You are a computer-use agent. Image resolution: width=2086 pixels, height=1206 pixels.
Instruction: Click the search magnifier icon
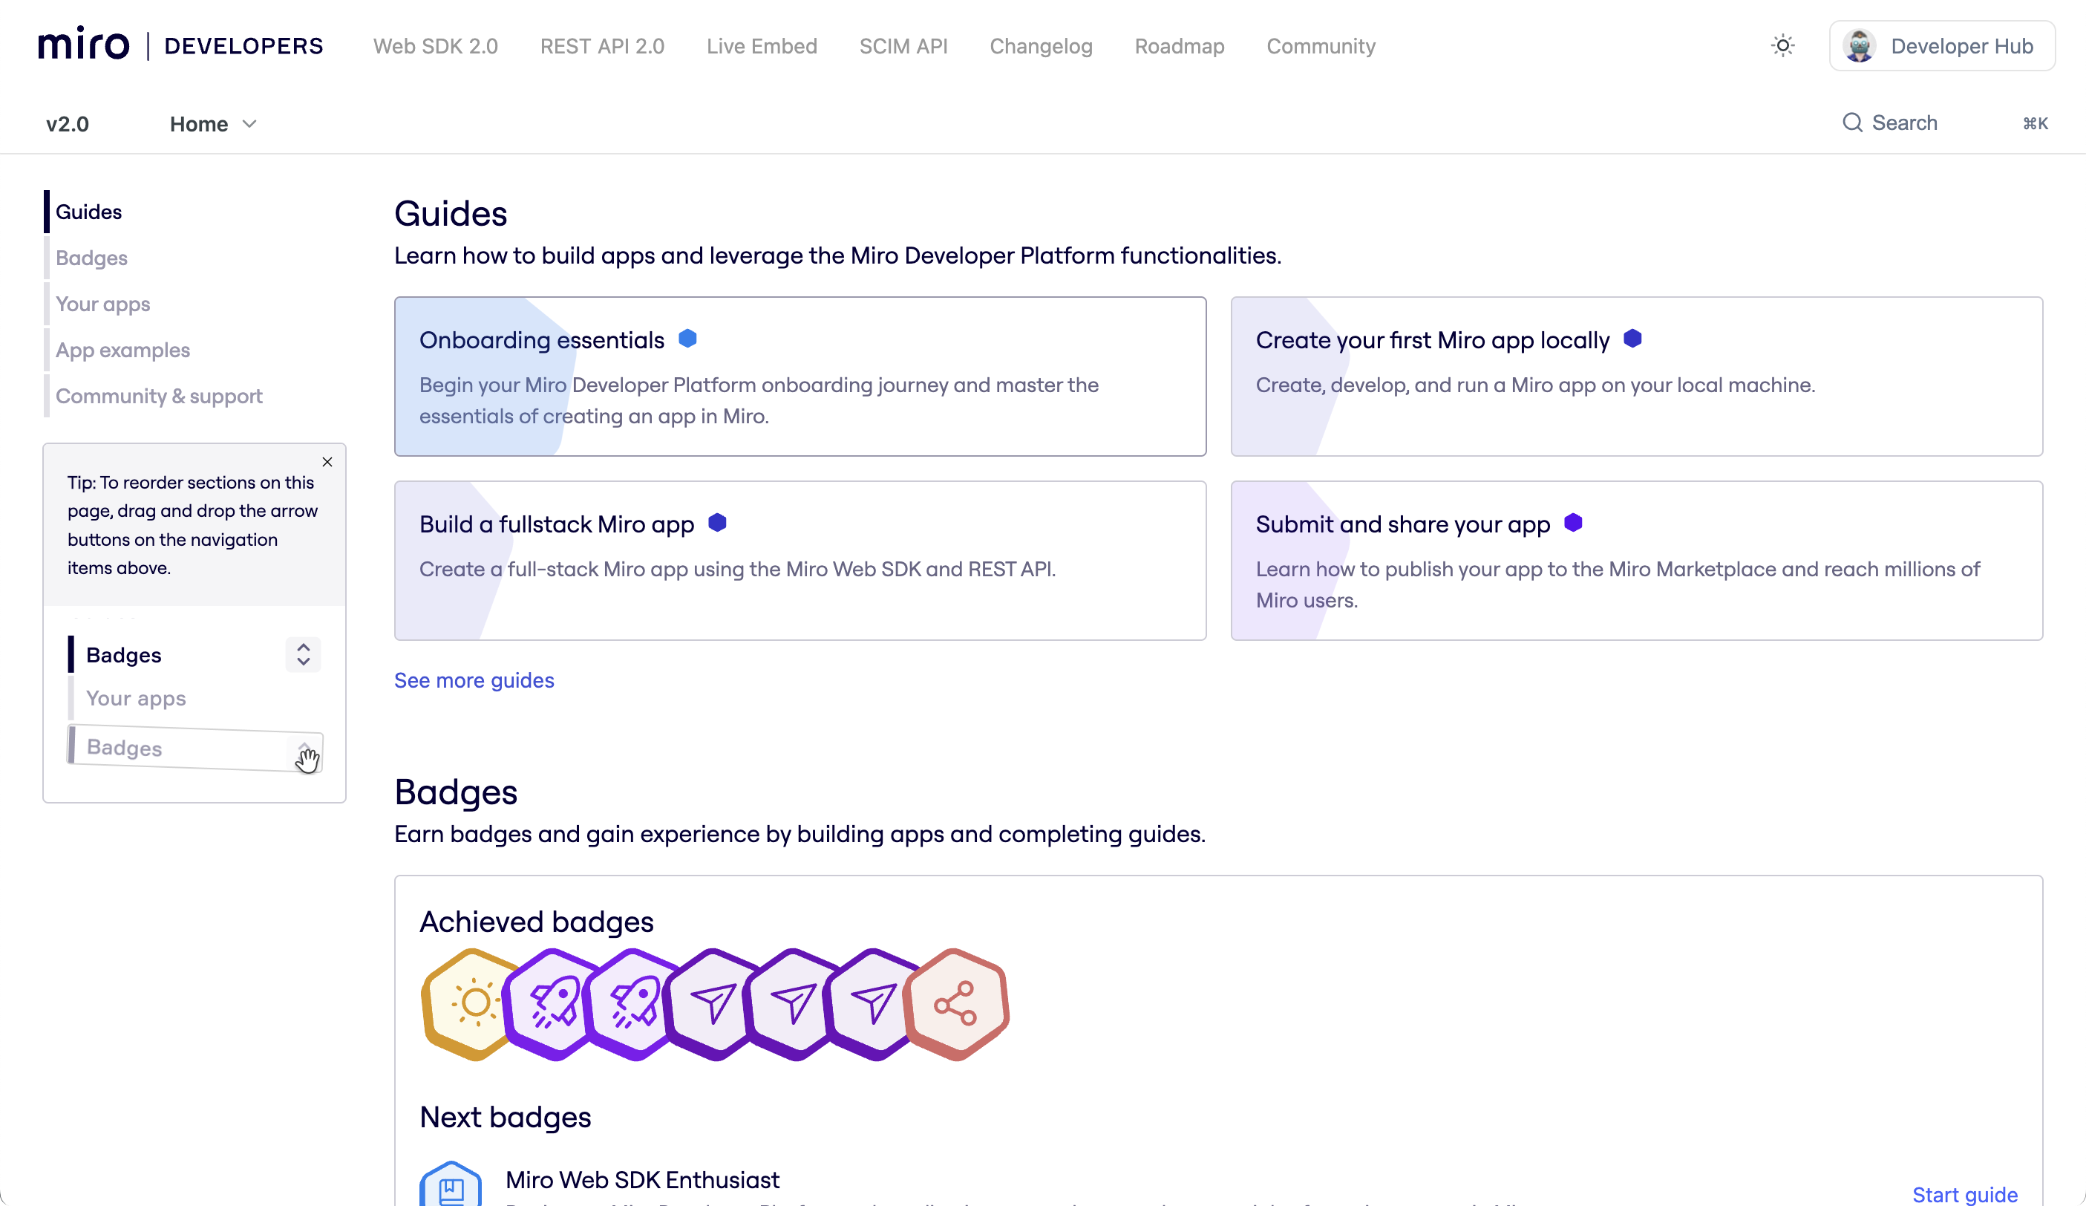pyautogui.click(x=1851, y=123)
